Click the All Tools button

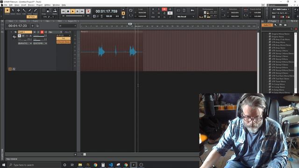click(32, 17)
